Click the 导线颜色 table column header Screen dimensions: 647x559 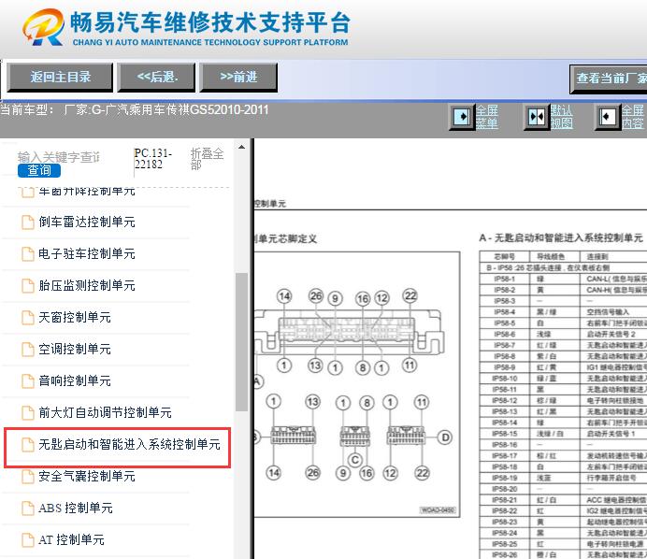click(554, 256)
